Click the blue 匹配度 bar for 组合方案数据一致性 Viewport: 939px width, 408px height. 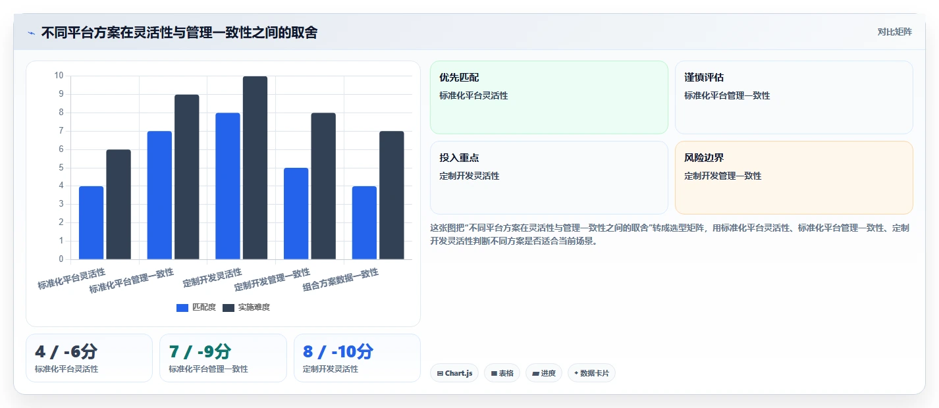[x=364, y=222]
